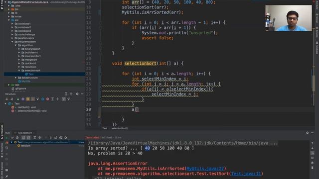
Task: Rerun tests with green play button
Action: [x=6, y=138]
